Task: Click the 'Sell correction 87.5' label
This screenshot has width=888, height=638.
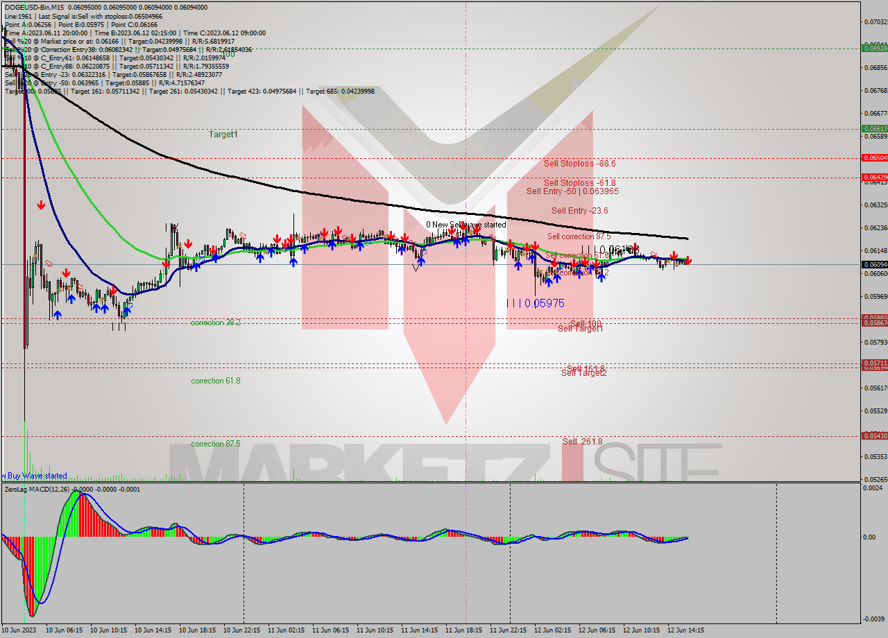Action: click(579, 237)
